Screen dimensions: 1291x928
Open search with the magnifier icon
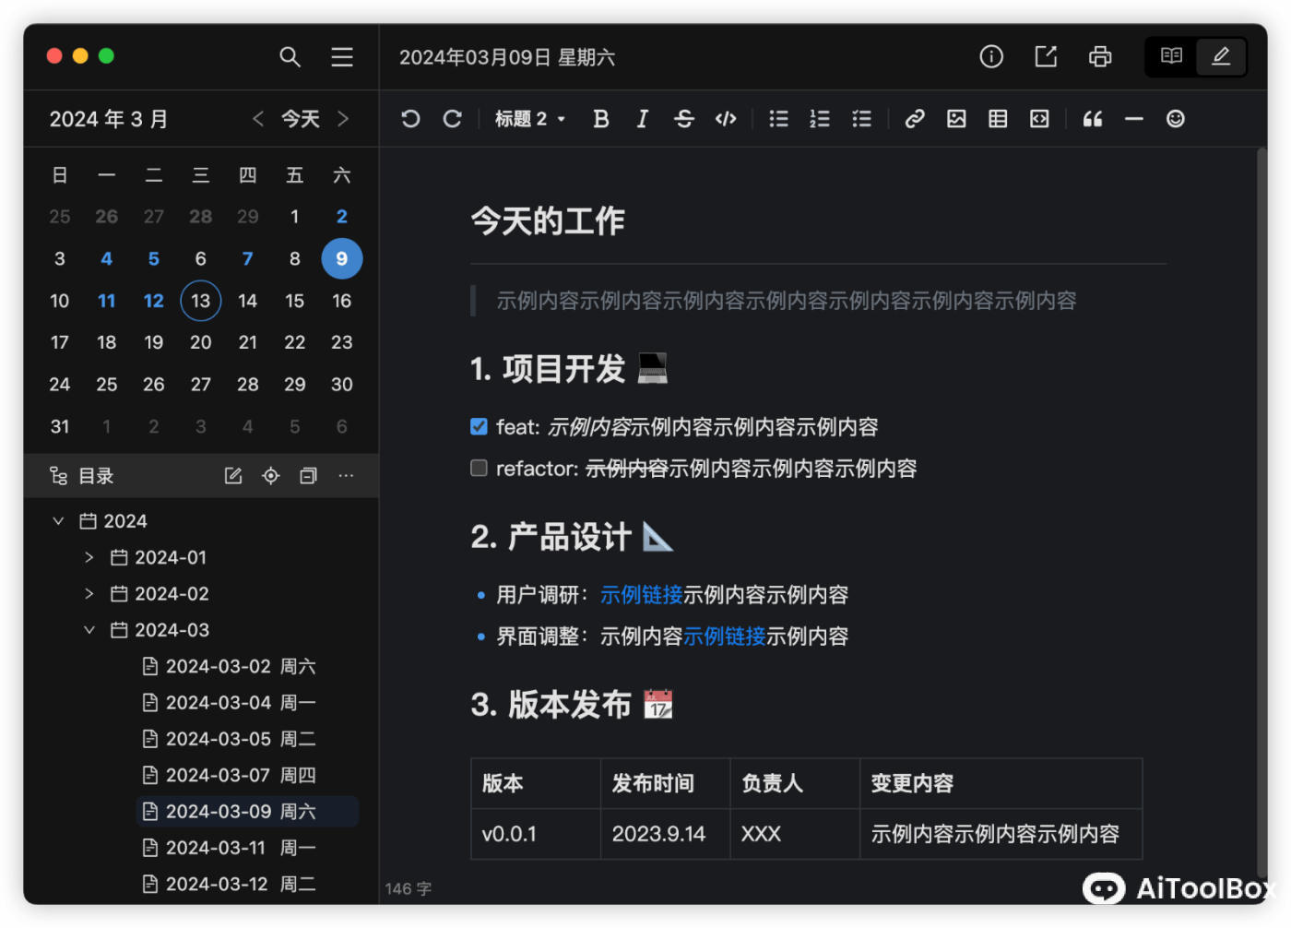pos(290,56)
